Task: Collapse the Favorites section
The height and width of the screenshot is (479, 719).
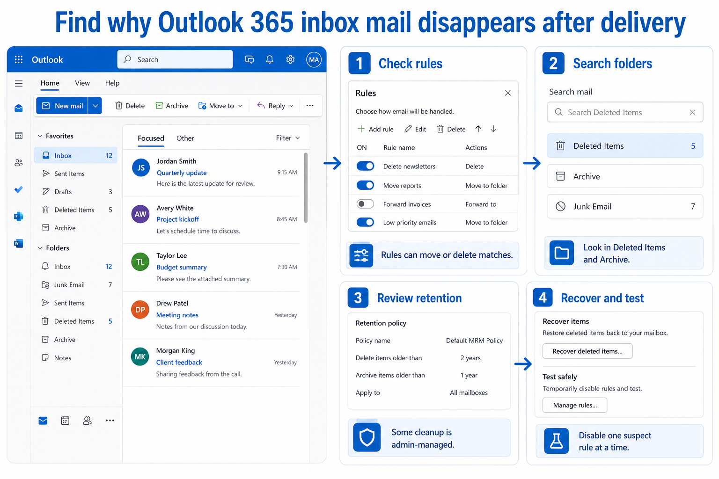Action: (40, 136)
